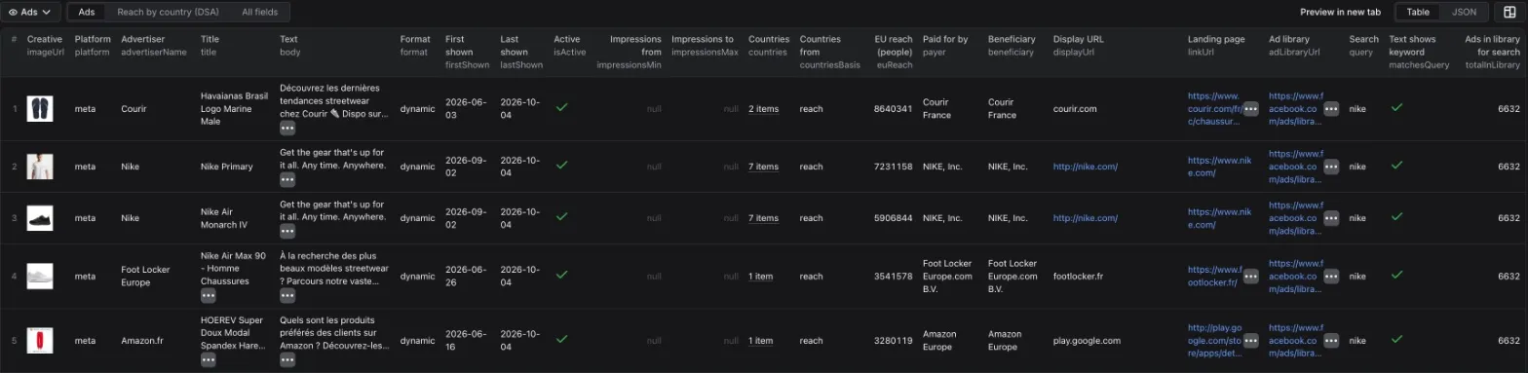
Task: Open the Nike Air Monarch IV shoe thumbnail
Action: point(40,218)
